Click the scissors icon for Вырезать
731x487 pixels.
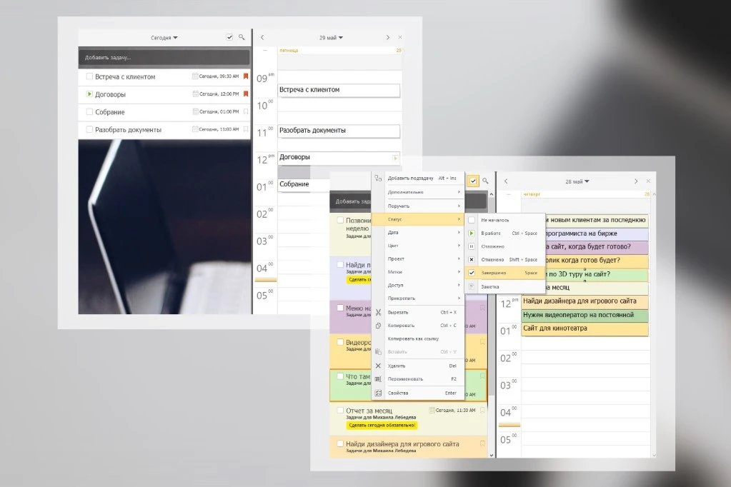tap(379, 312)
